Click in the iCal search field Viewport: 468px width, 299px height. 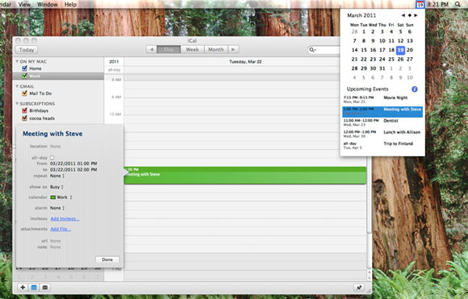[325, 50]
